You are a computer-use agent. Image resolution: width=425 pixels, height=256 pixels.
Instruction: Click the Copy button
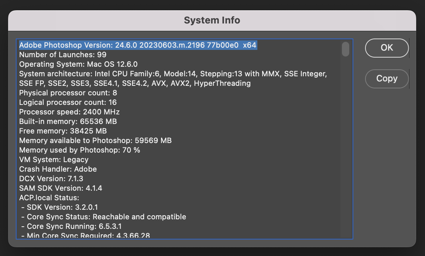tap(386, 78)
